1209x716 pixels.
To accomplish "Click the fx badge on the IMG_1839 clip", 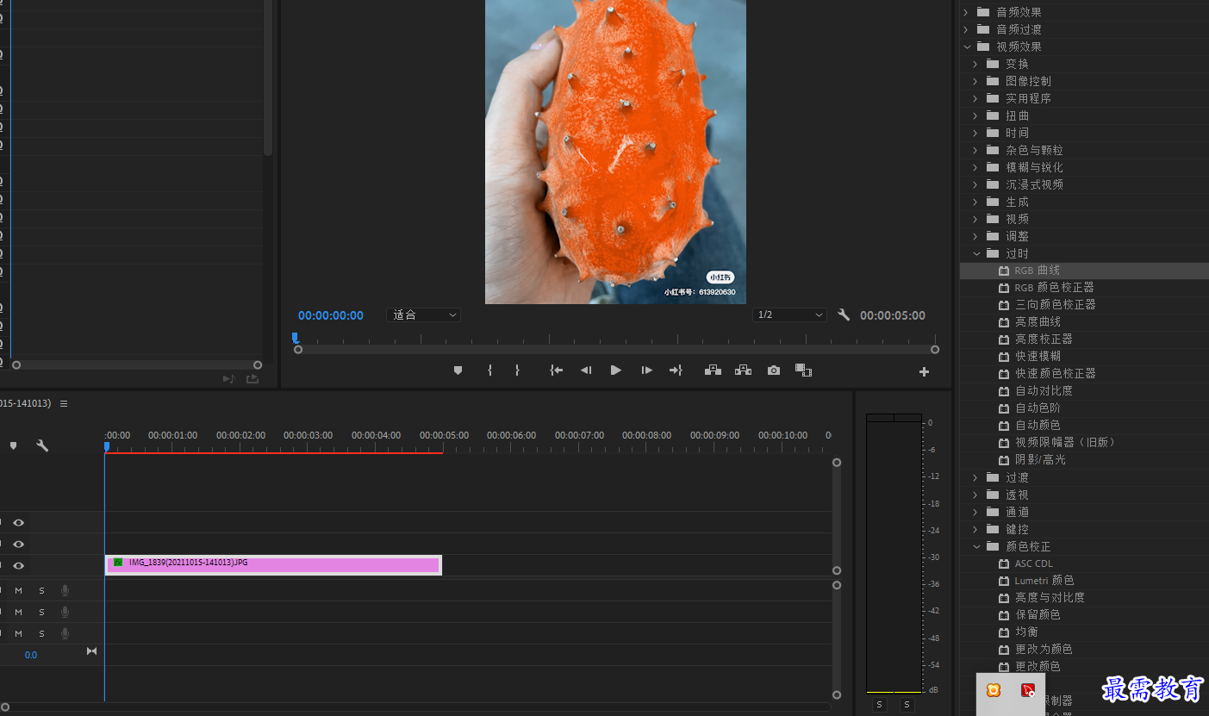I will click(118, 563).
